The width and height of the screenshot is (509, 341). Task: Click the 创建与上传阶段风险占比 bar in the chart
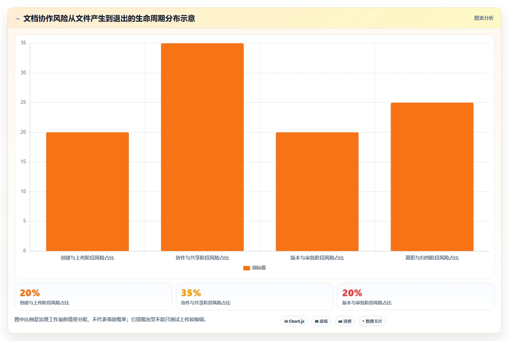click(87, 192)
